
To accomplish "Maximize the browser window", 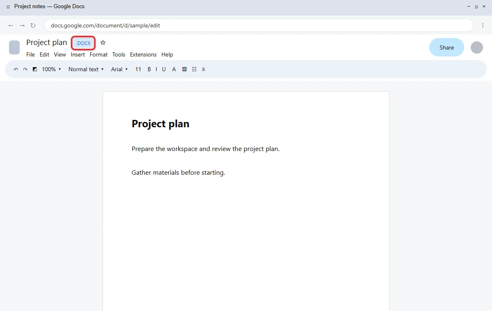I will pos(476,7).
